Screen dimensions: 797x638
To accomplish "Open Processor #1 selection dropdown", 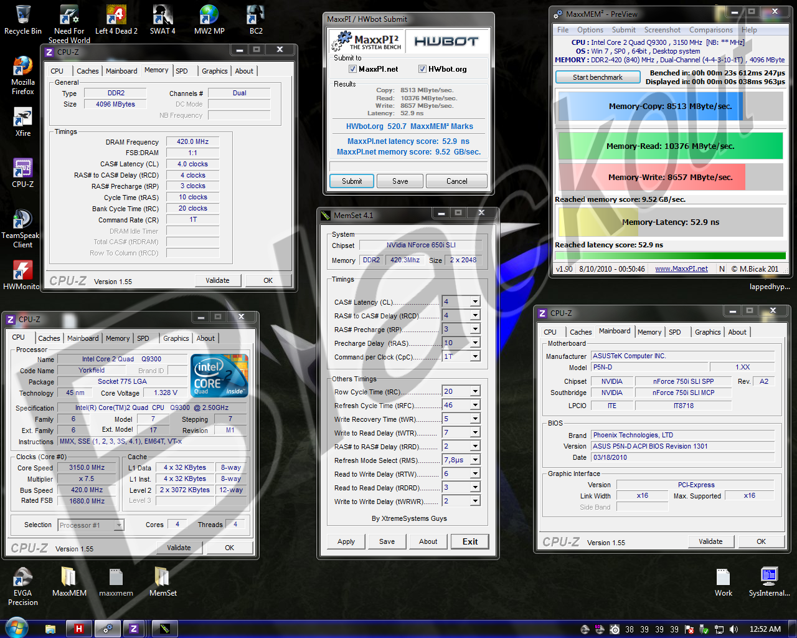I will [x=119, y=525].
